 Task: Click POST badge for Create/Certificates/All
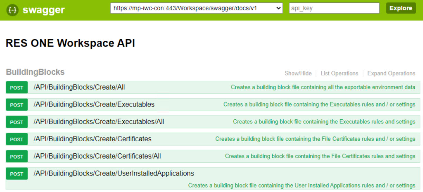[17, 156]
